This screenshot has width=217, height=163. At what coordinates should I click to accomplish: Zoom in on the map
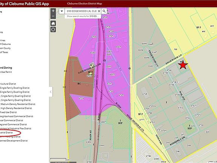click(x=53, y=11)
